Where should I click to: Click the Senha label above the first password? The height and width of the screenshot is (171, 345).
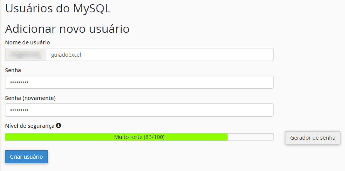13,70
